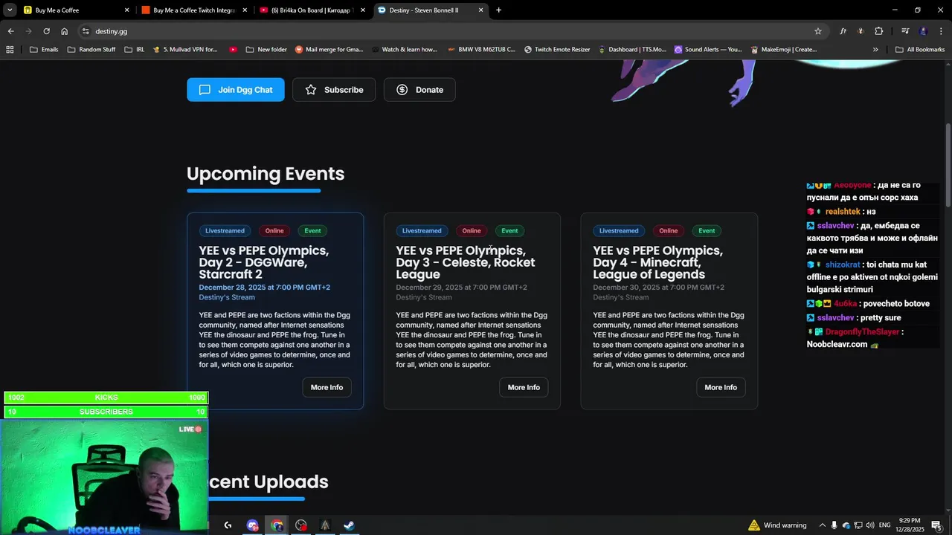Switch to the Bri4ka On Board YouTube tab
Viewport: 952px width, 535px height.
312,10
